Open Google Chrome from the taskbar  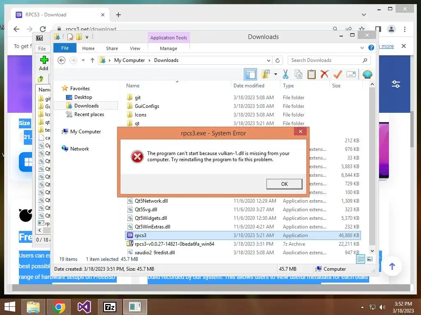[59, 307]
